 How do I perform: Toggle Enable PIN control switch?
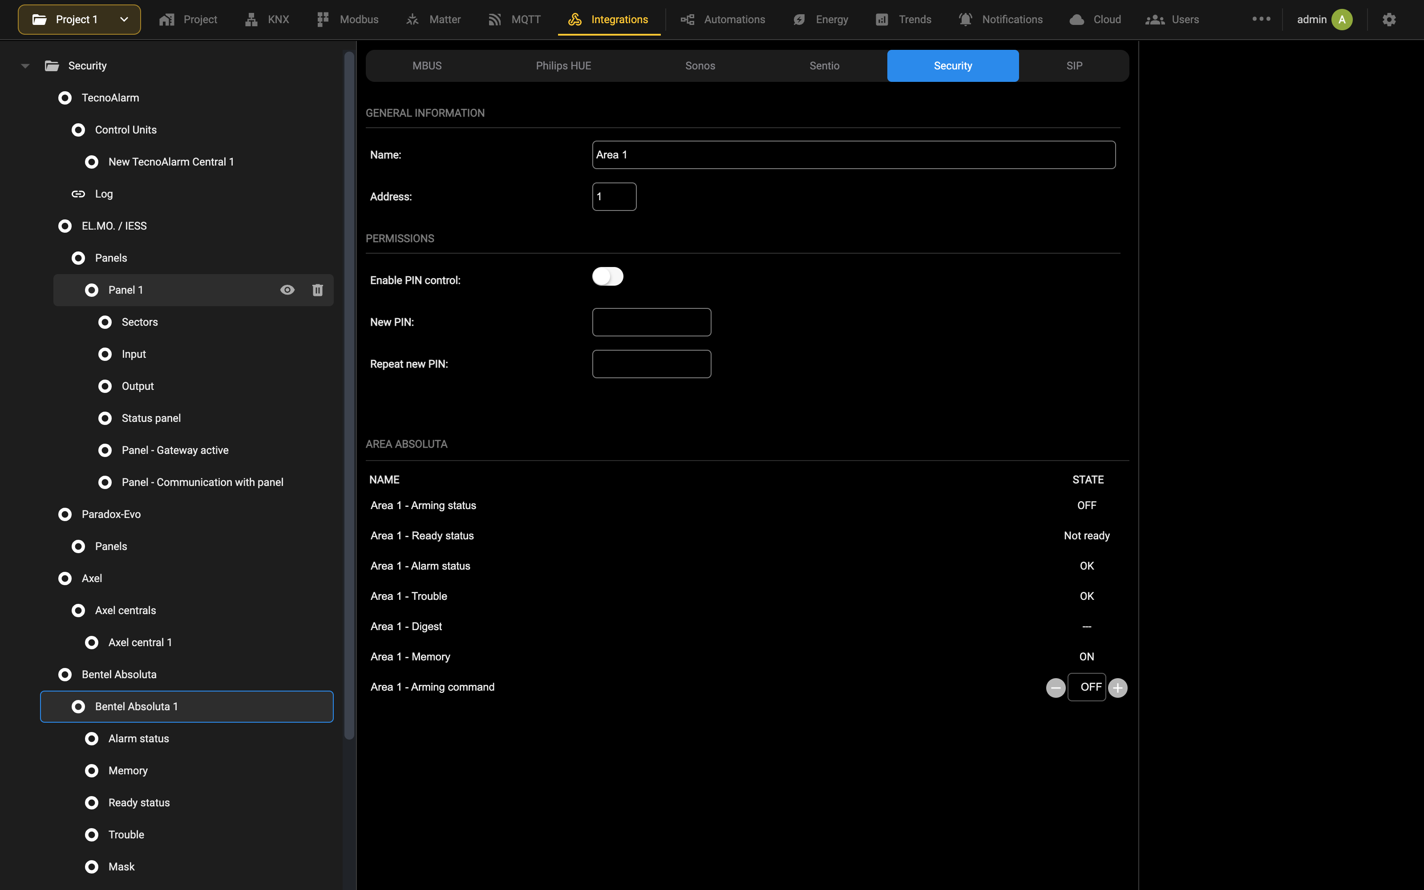(x=607, y=276)
